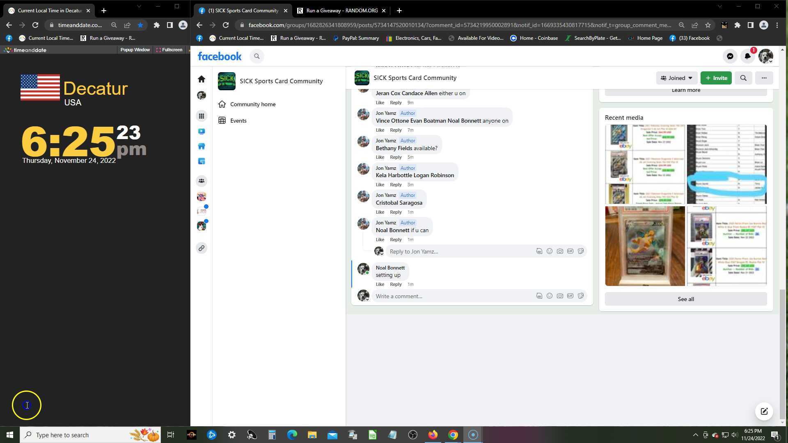Image resolution: width=788 pixels, height=443 pixels.
Task: Open the Charizard card media thumbnail
Action: click(644, 246)
